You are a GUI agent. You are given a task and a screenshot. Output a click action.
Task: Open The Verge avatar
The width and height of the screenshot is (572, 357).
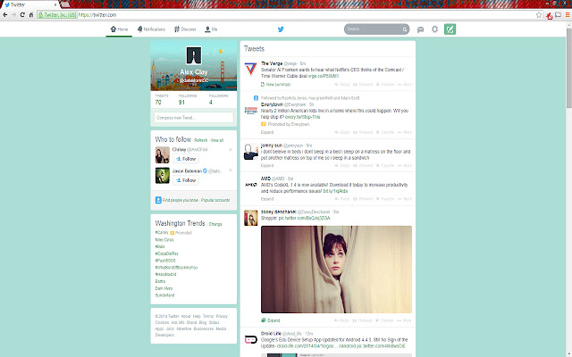(251, 69)
